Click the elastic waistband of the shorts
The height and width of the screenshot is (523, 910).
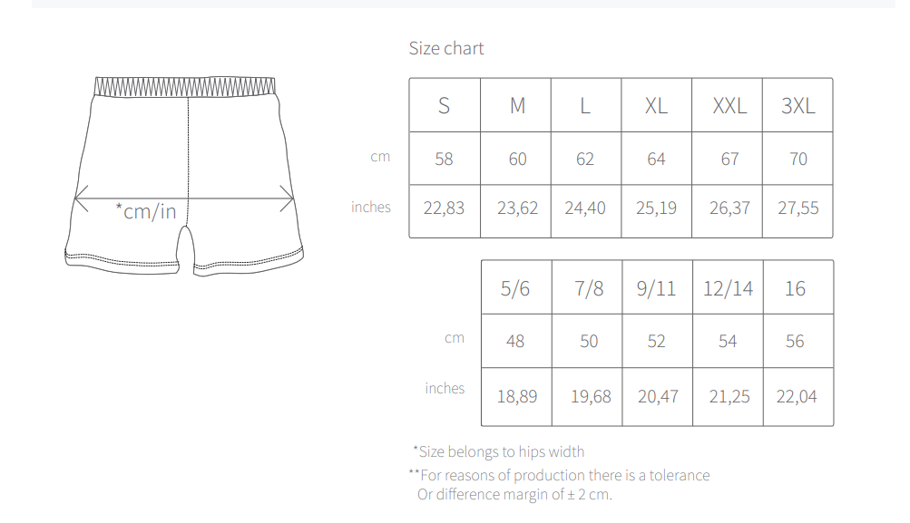click(185, 86)
